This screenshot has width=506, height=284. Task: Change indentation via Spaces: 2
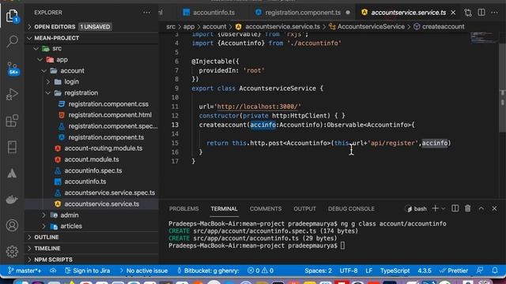tap(318, 271)
